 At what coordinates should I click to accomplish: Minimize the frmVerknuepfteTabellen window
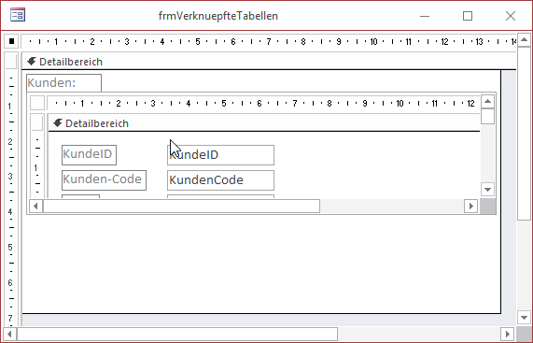(x=425, y=16)
